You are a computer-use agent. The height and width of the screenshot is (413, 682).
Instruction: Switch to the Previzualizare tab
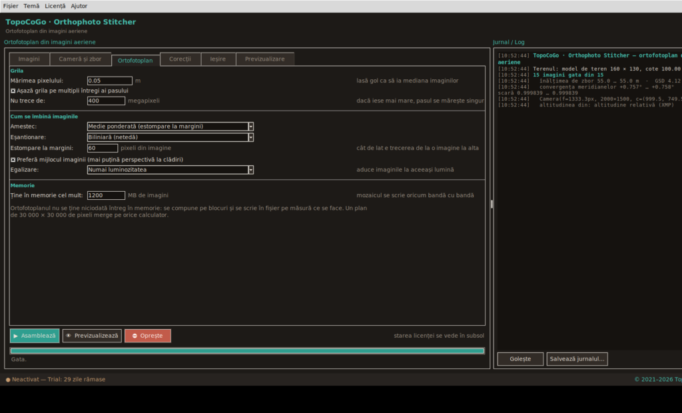[x=265, y=59]
